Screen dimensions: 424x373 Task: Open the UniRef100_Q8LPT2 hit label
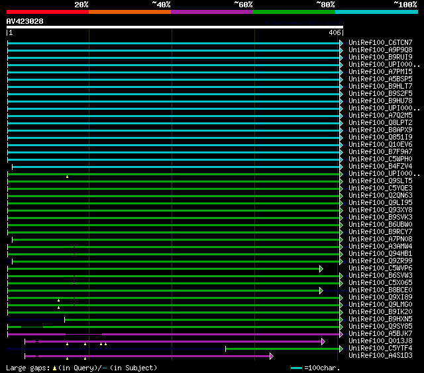click(x=380, y=123)
